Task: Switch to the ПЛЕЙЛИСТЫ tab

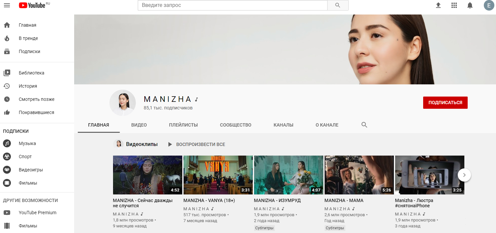Action: pyautogui.click(x=183, y=125)
